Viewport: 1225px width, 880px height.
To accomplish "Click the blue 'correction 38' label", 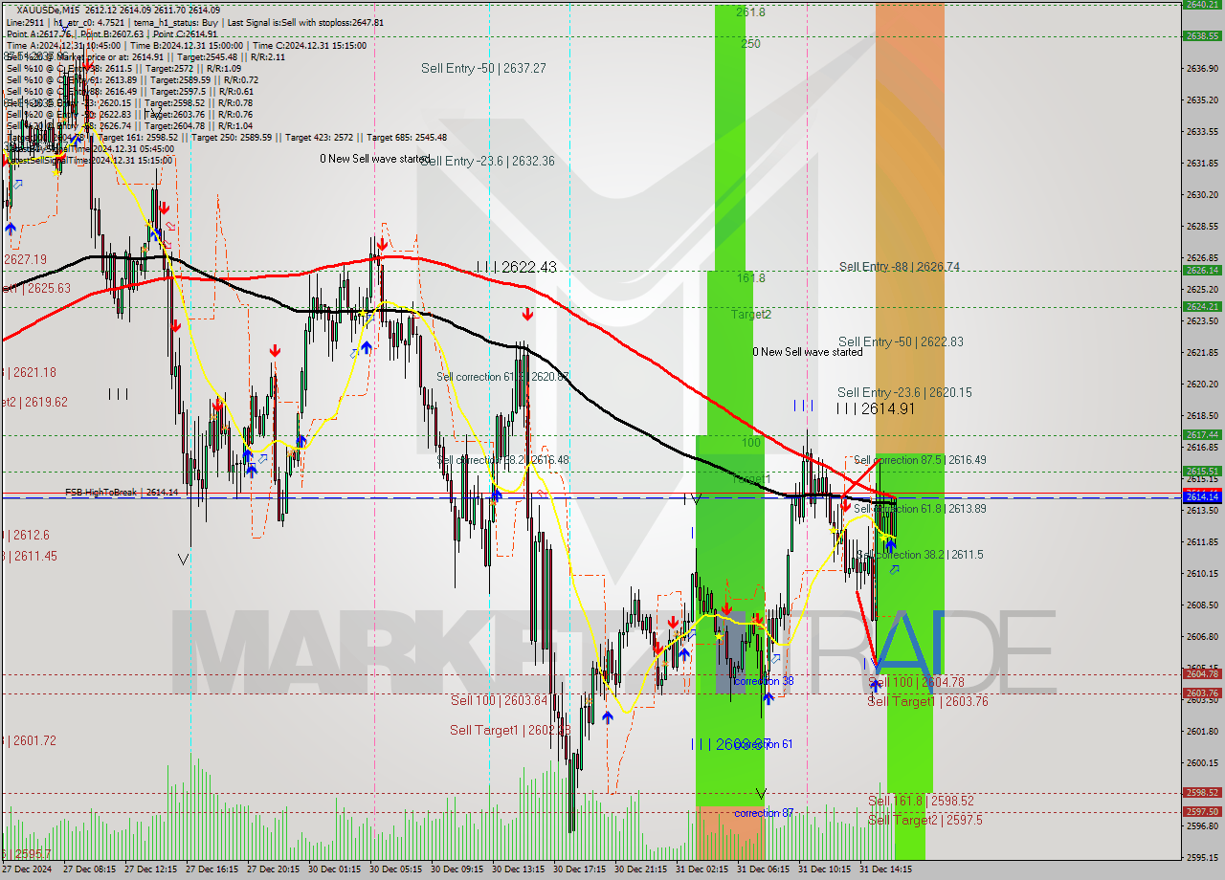I will pyautogui.click(x=764, y=681).
